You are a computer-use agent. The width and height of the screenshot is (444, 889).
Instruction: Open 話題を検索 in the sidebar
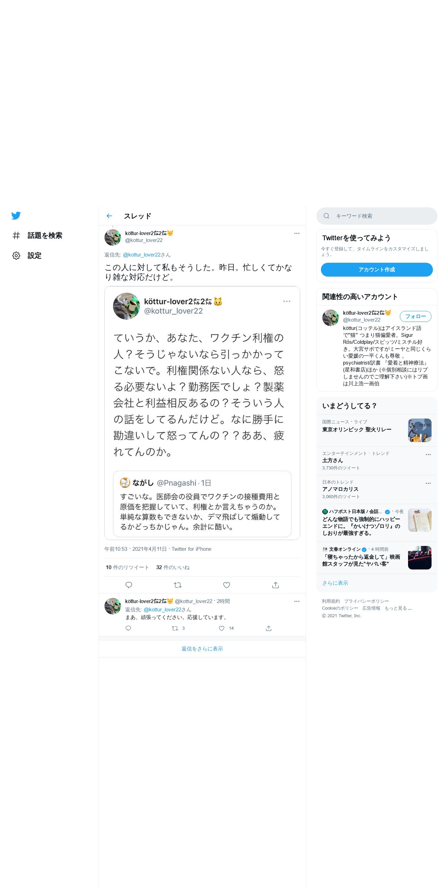[37, 235]
